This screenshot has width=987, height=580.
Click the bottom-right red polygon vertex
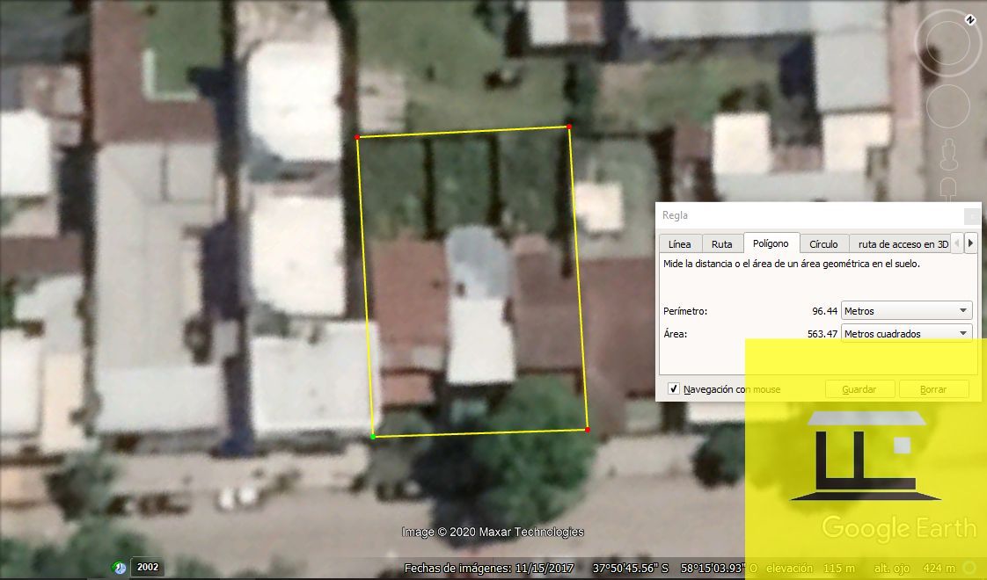pos(588,430)
